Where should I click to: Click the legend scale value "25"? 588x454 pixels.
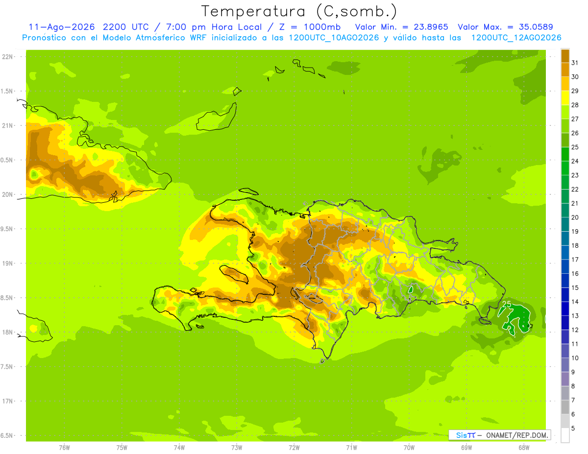(575, 147)
